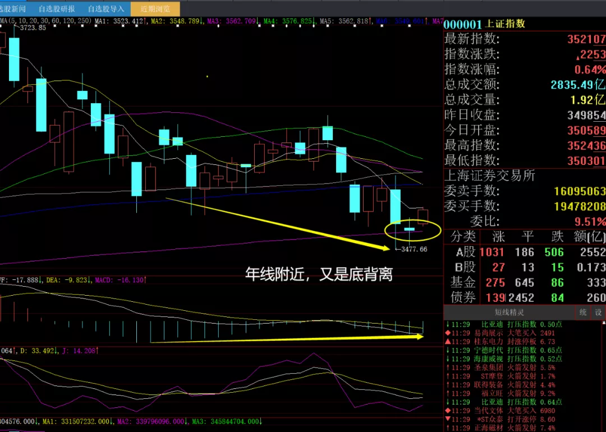The image size is (606, 432).
Task: Click the A股 falling count 506
Action: 554,252
